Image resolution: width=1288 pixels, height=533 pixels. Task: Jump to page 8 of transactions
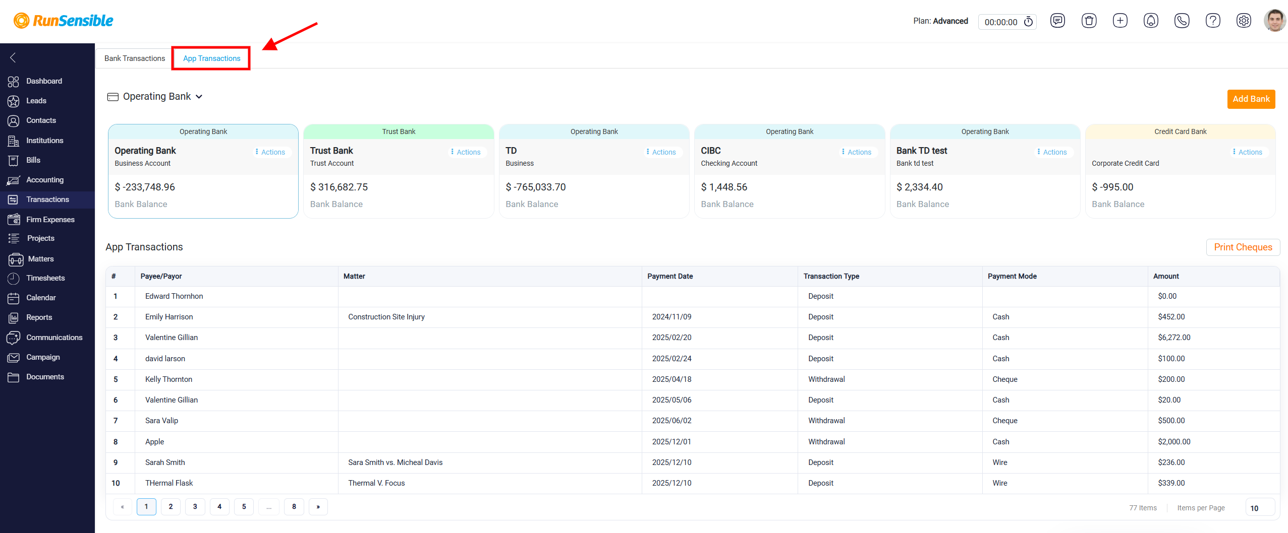294,507
